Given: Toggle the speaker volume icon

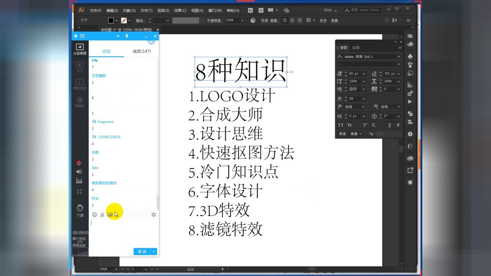Looking at the screenshot, I should point(79,172).
